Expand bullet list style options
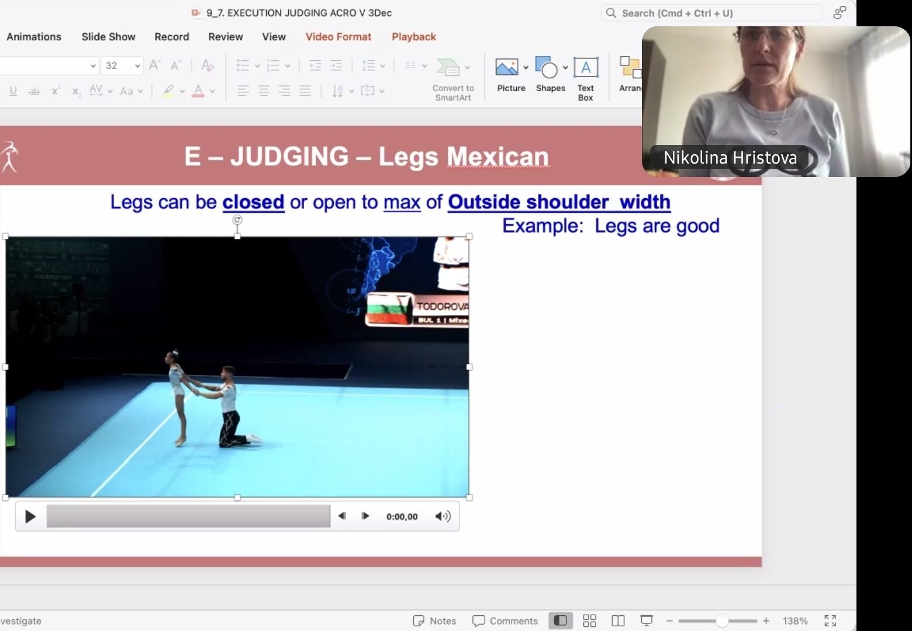 (x=257, y=66)
